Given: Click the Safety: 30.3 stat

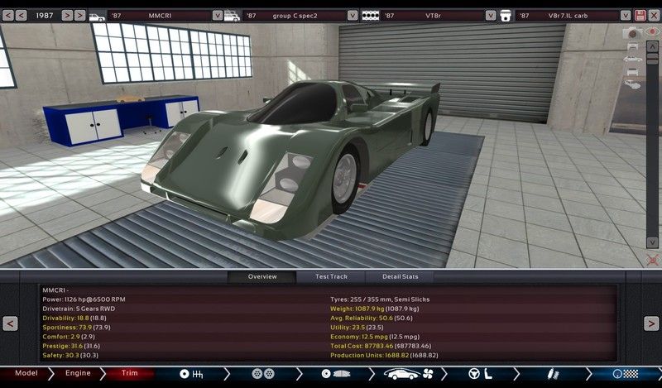Looking at the screenshot, I should (70, 355).
